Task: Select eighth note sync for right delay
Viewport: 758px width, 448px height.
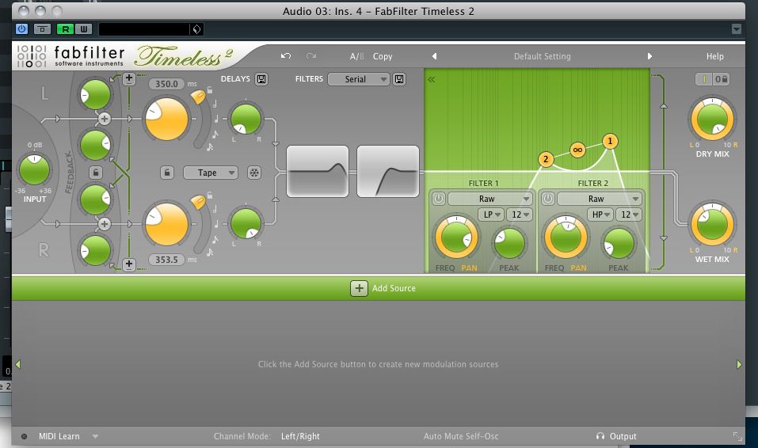Action: point(215,240)
